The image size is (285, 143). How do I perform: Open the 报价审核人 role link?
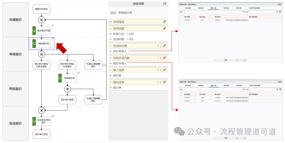(120, 51)
